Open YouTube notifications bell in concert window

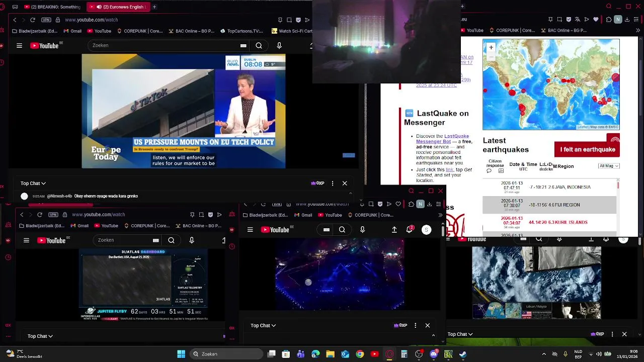(x=410, y=230)
